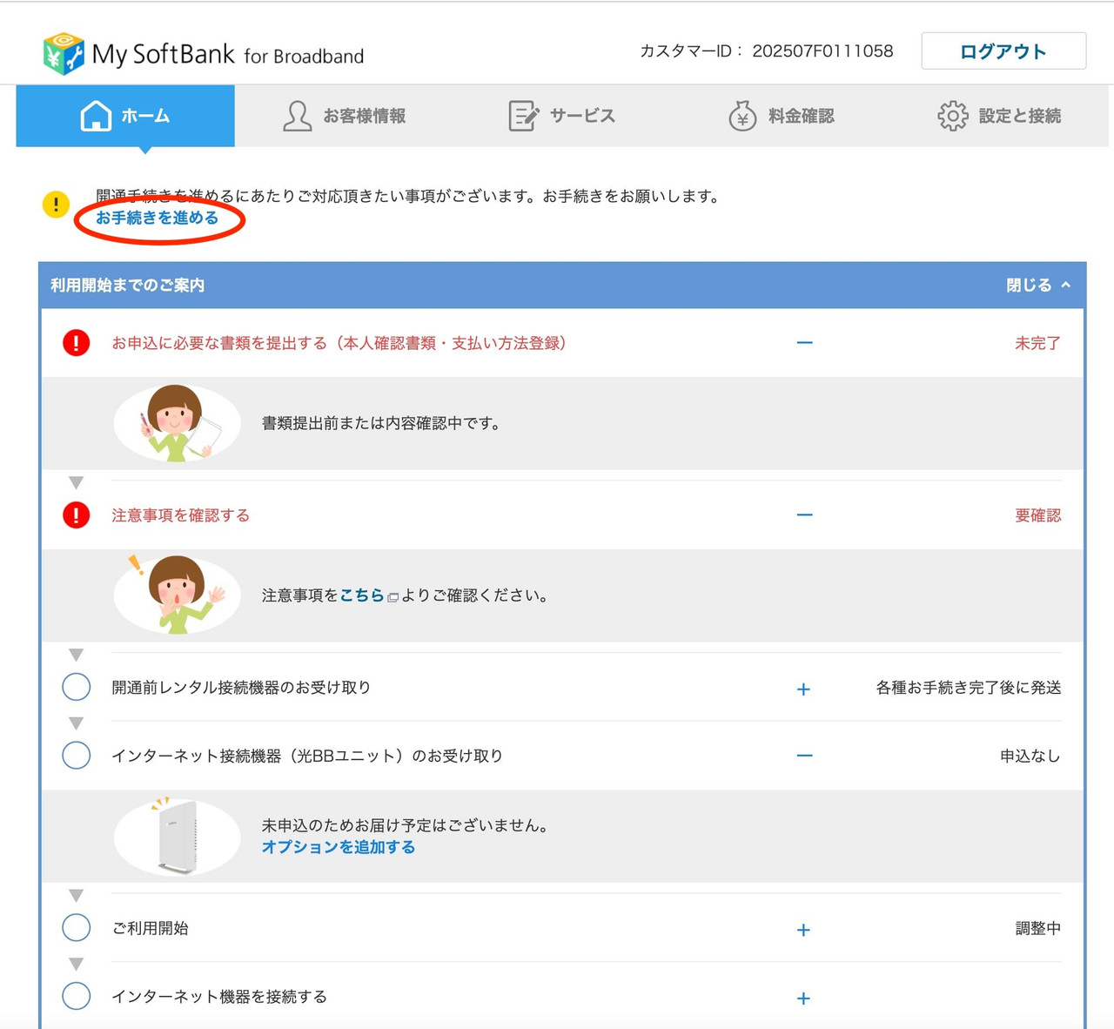Click circle icon for インターネット機器を接続する
Image resolution: width=1114 pixels, height=1029 pixels.
pyautogui.click(x=77, y=995)
